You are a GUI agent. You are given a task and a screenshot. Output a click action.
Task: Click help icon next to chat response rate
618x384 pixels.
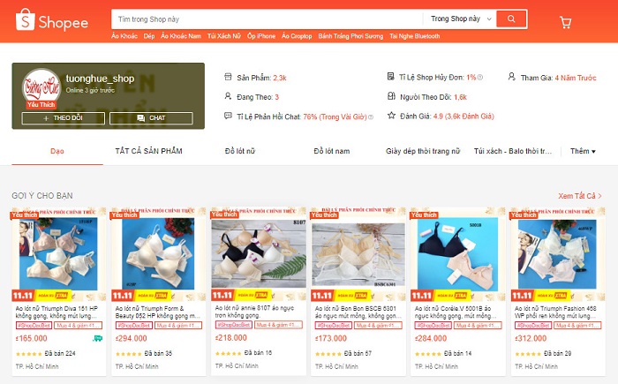click(371, 117)
